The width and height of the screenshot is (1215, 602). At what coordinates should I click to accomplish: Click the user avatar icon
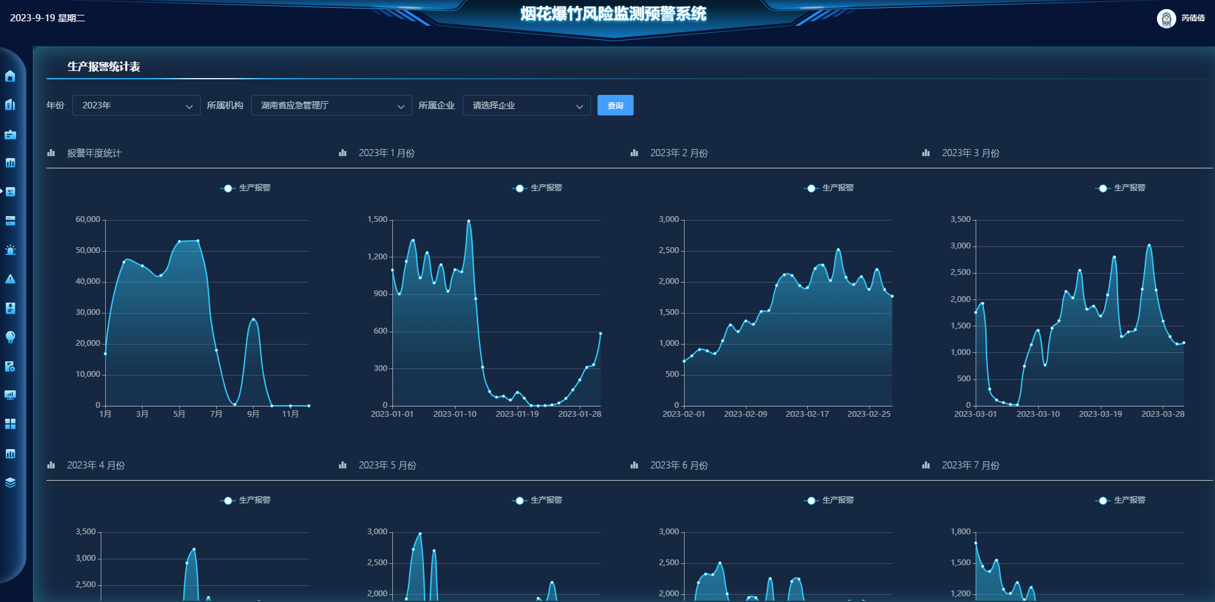[x=1166, y=18]
